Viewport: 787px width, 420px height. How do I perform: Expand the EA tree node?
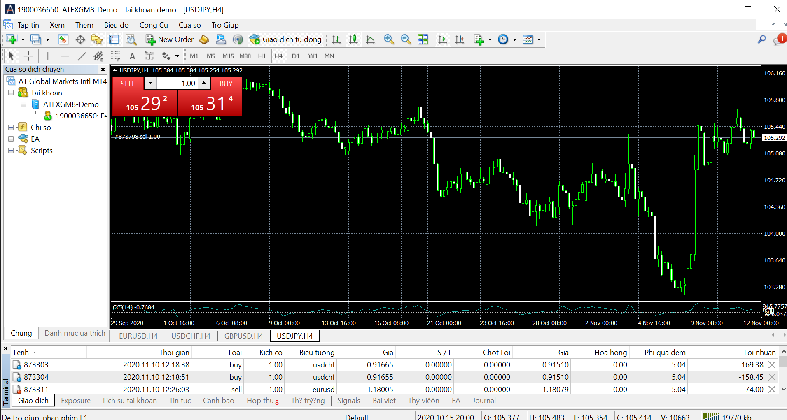click(x=11, y=139)
